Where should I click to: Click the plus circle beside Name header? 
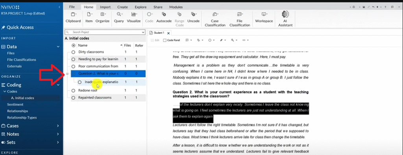tap(74, 46)
